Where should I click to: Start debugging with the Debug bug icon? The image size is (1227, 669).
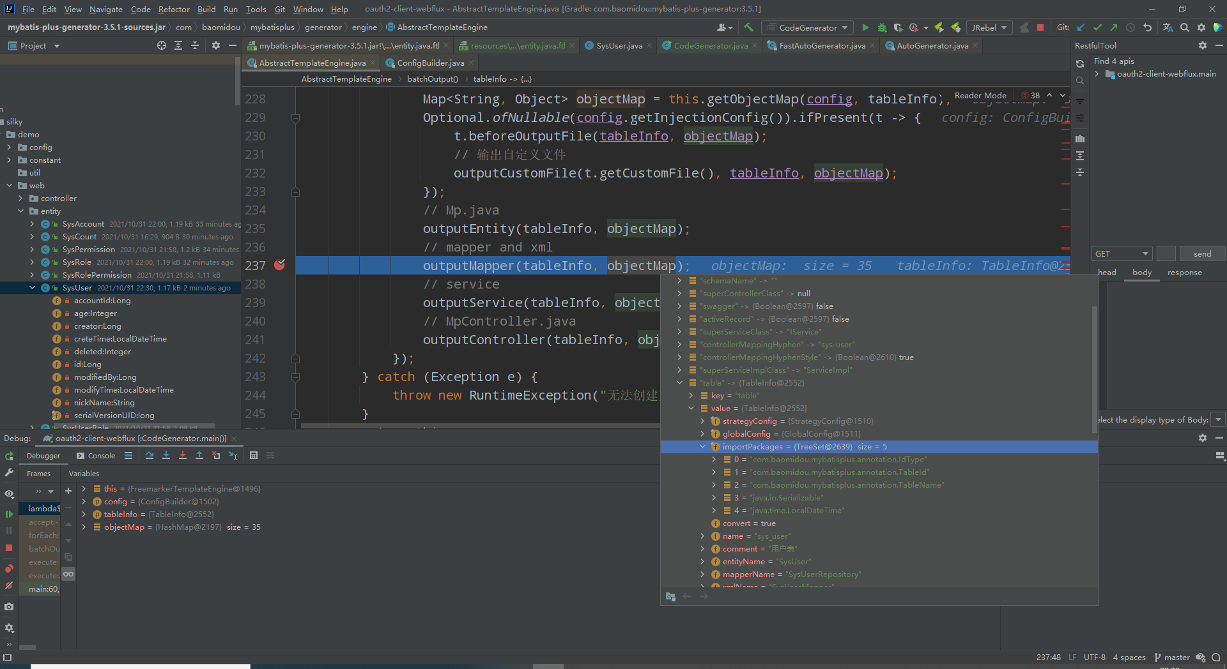(x=882, y=27)
